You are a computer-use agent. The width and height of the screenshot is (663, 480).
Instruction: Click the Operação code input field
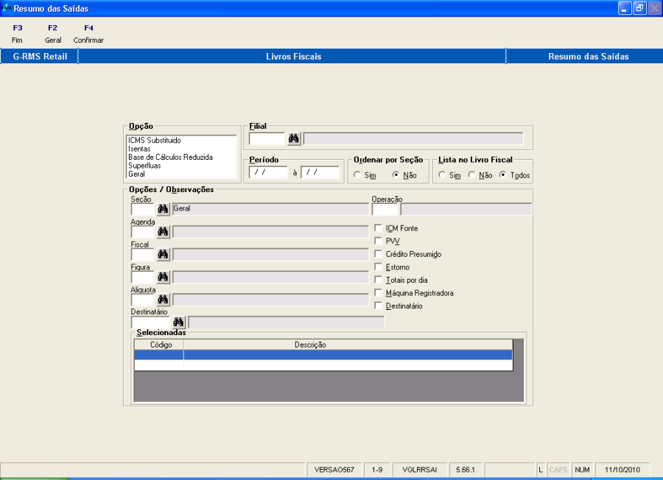tap(385, 209)
